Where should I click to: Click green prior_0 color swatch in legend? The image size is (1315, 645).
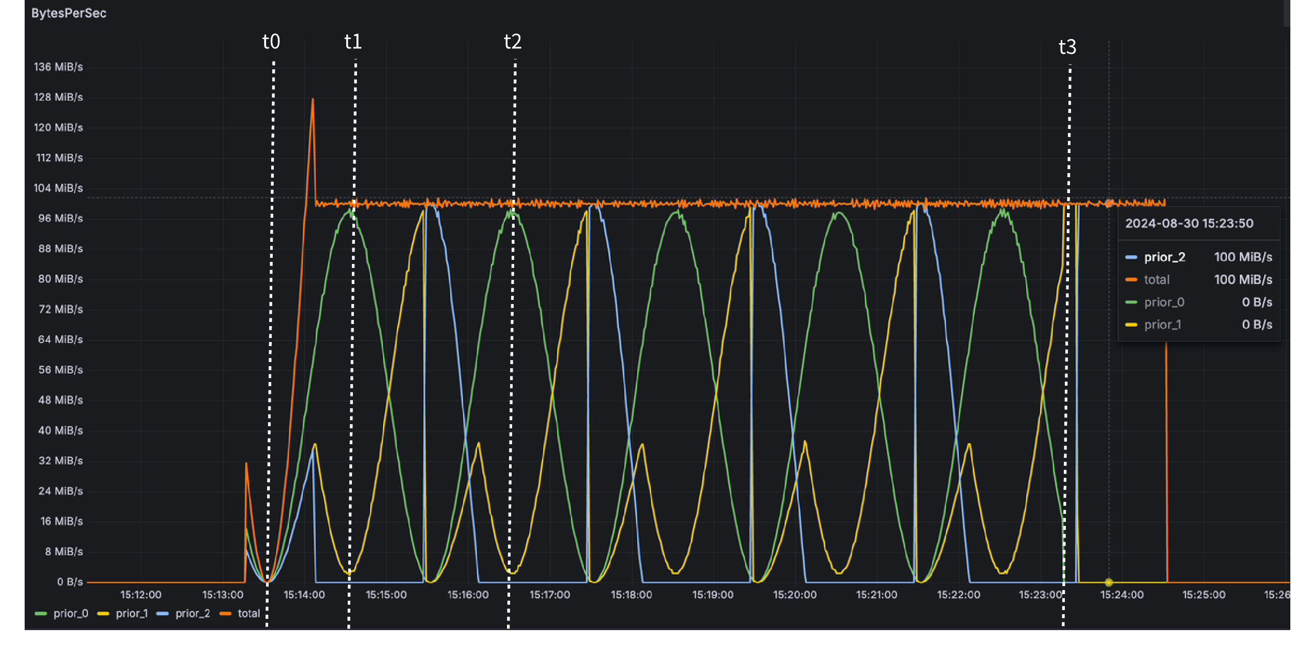41,614
